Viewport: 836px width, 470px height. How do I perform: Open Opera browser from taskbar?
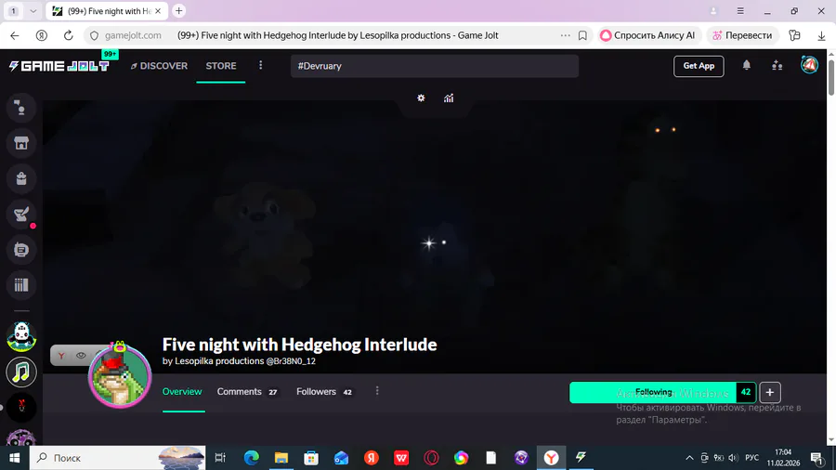(431, 458)
